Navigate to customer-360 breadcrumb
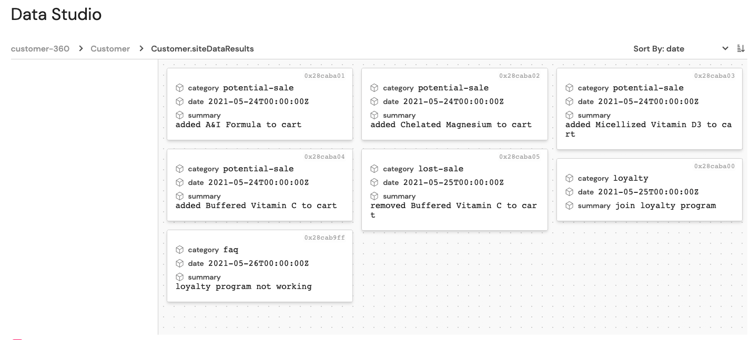Image resolution: width=750 pixels, height=340 pixels. pyautogui.click(x=40, y=49)
